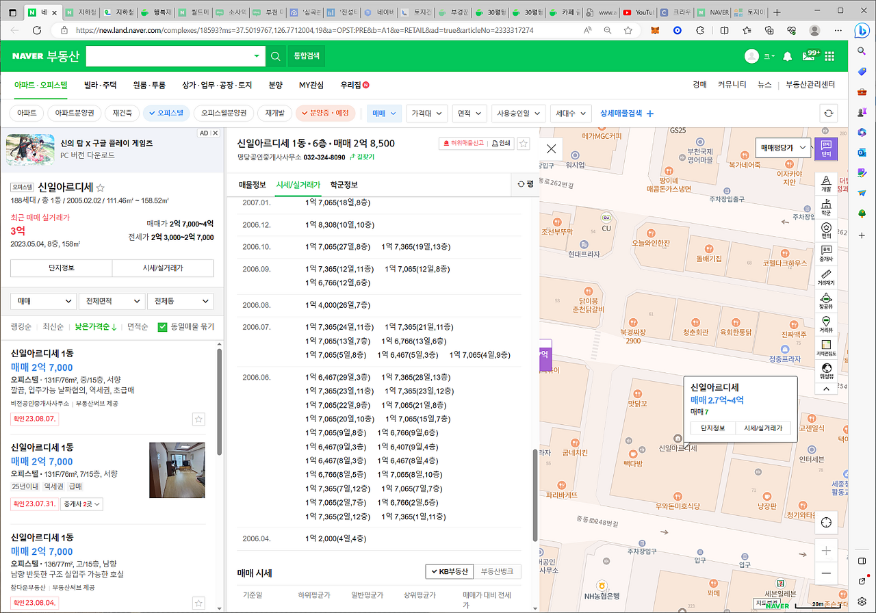Click the search magnifier icon in Naver header
This screenshot has height=613, width=876.
275,56
